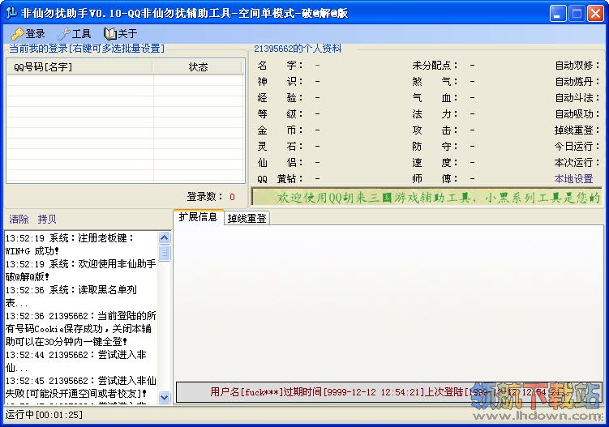
Task: Click the 登录数 count value
Action: click(x=232, y=197)
